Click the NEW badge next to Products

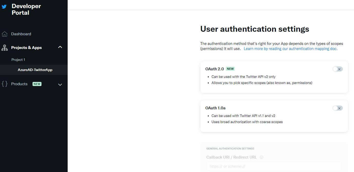[37, 84]
